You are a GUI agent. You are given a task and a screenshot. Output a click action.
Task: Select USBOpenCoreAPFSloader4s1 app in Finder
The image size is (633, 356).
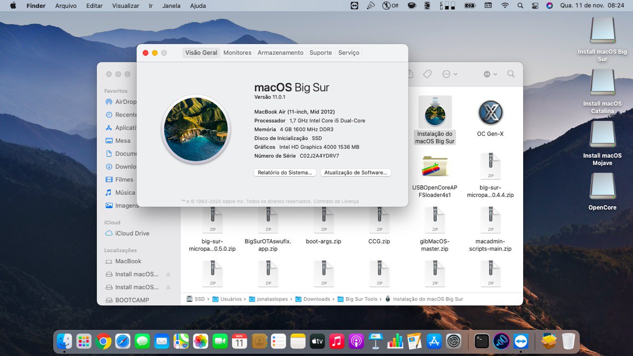pos(435,176)
